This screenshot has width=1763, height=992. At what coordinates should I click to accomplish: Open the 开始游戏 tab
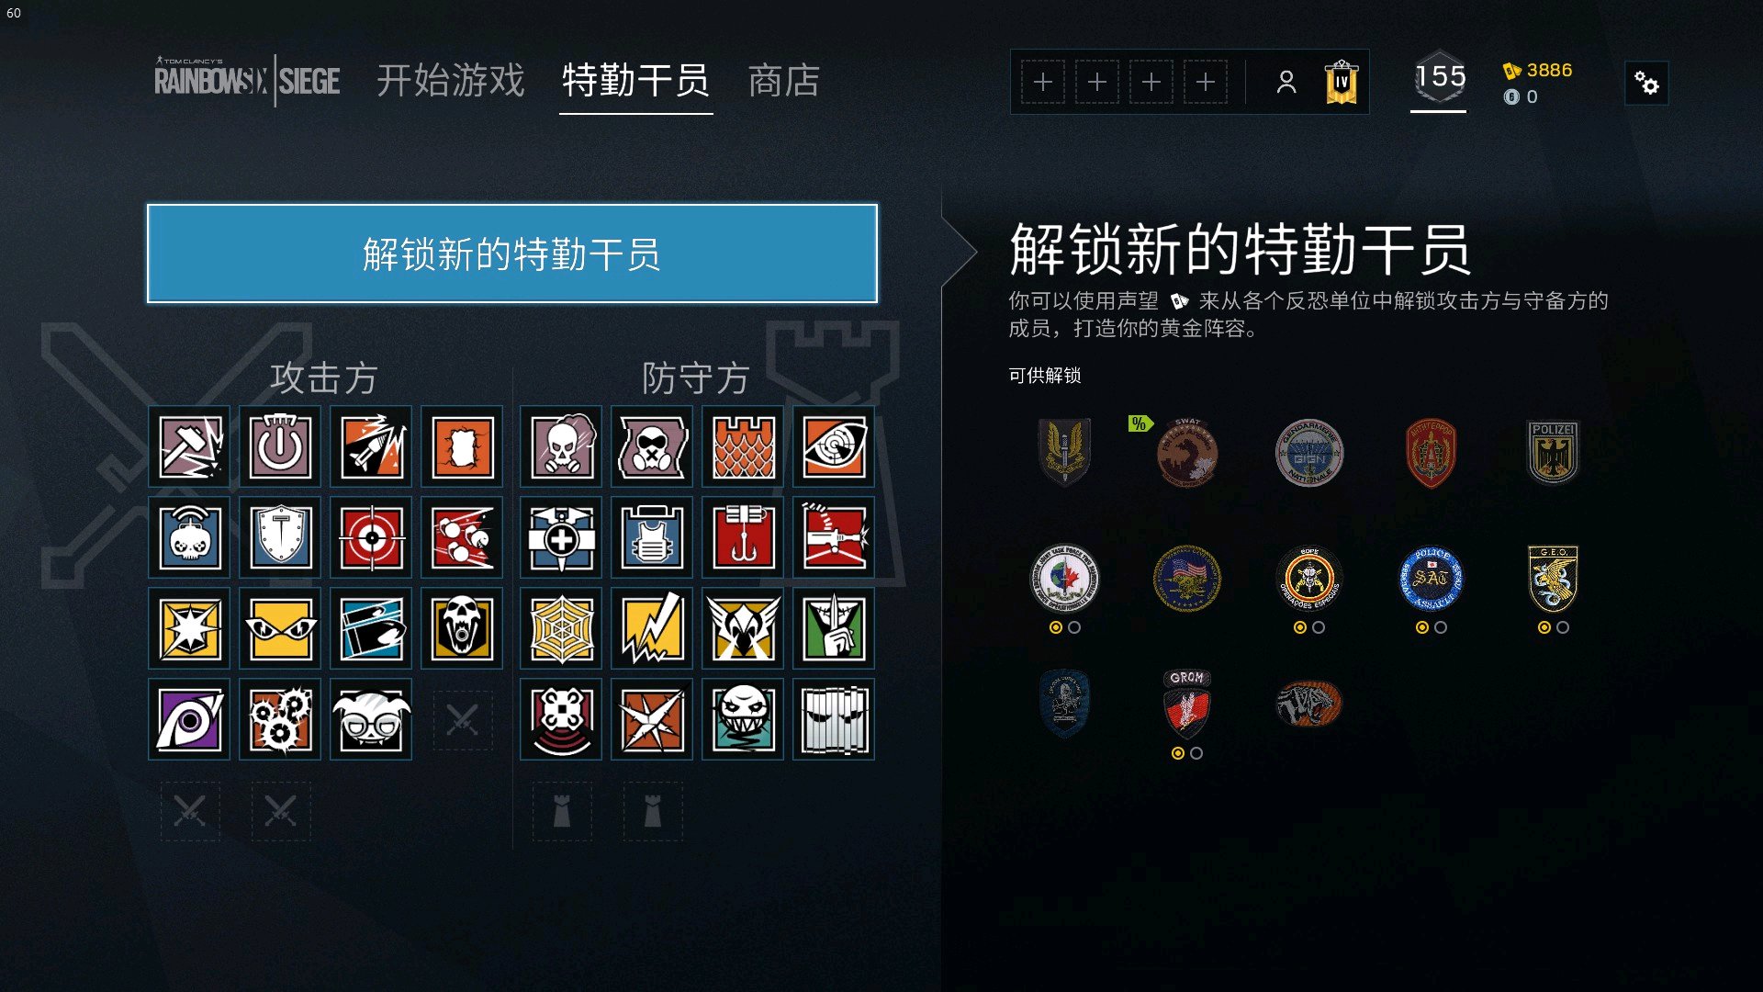click(x=451, y=81)
